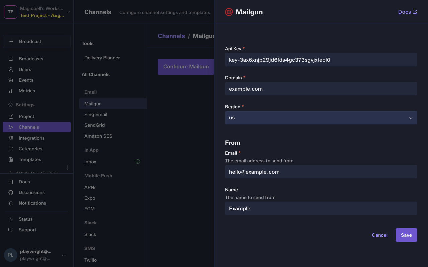Click the plus icon beside Broadcast
The height and width of the screenshot is (267, 428).
click(11, 41)
